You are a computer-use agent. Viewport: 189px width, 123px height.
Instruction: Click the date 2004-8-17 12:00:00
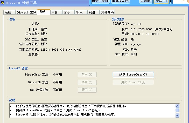pyautogui.click(x=144, y=34)
